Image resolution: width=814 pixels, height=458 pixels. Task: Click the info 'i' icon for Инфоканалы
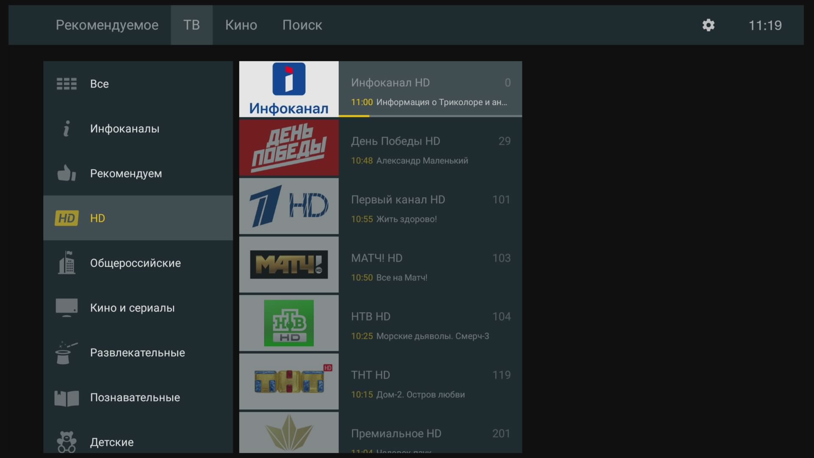(x=67, y=128)
